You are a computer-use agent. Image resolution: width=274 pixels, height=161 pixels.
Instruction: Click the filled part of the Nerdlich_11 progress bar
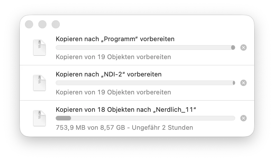click(x=63, y=118)
